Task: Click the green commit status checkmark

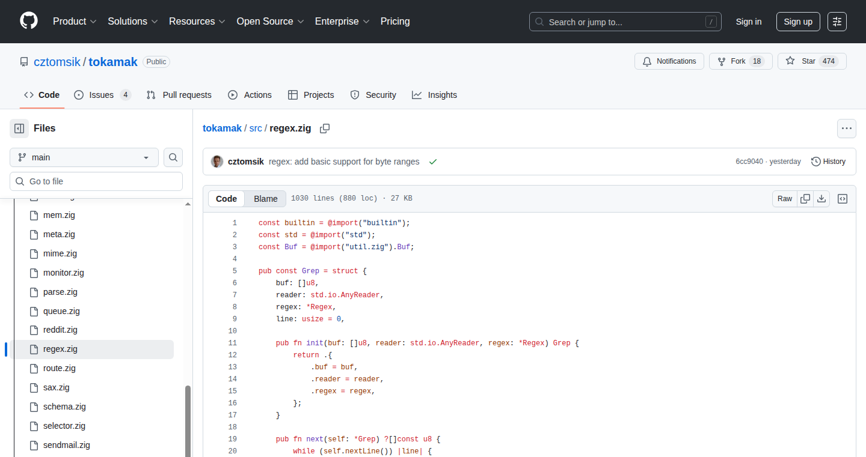Action: point(432,162)
